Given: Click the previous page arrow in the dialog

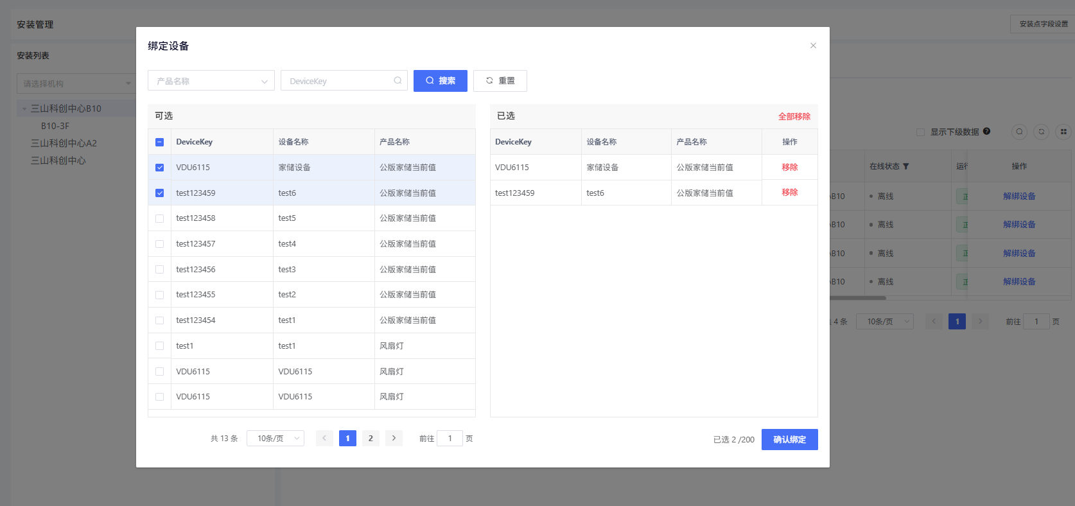Looking at the screenshot, I should 324,438.
